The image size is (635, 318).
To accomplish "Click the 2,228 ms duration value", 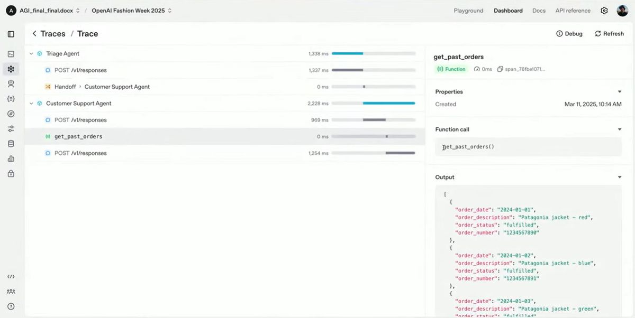I will pos(317,104).
